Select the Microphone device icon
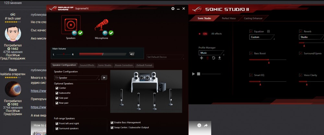 pyautogui.click(x=102, y=25)
